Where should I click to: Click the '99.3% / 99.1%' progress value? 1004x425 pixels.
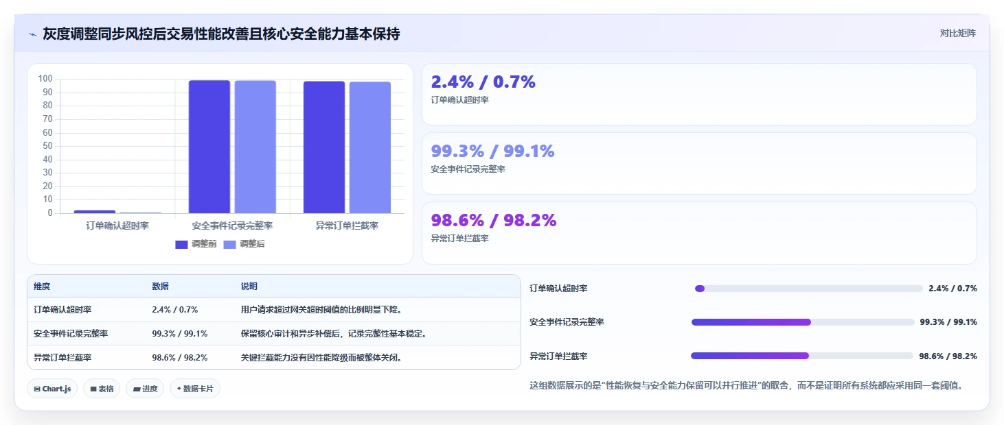(948, 322)
